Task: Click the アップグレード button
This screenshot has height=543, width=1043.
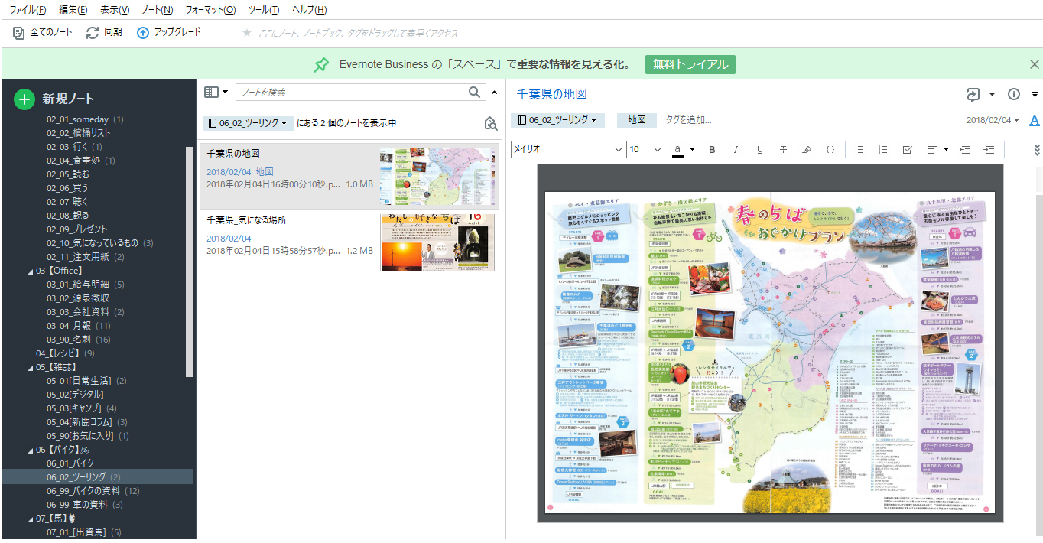Action: pos(168,32)
